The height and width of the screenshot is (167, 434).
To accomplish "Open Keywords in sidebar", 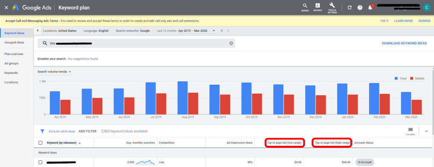I will click(11, 73).
